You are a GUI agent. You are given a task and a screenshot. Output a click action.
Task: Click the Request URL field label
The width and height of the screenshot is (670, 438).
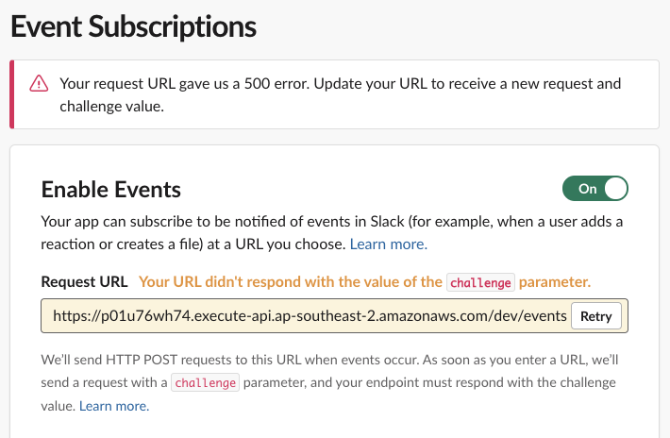84,281
